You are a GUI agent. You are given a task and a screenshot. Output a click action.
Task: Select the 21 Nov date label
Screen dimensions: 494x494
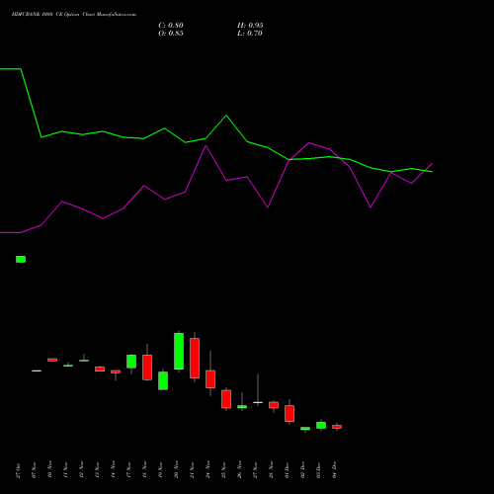192,470
